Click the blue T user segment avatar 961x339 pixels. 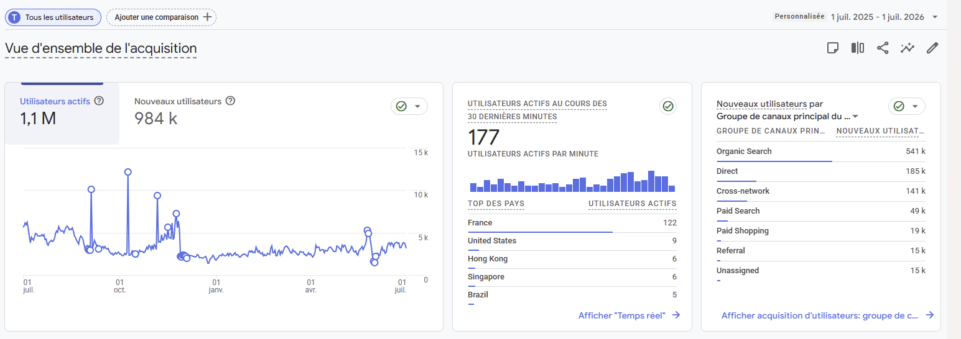click(15, 17)
